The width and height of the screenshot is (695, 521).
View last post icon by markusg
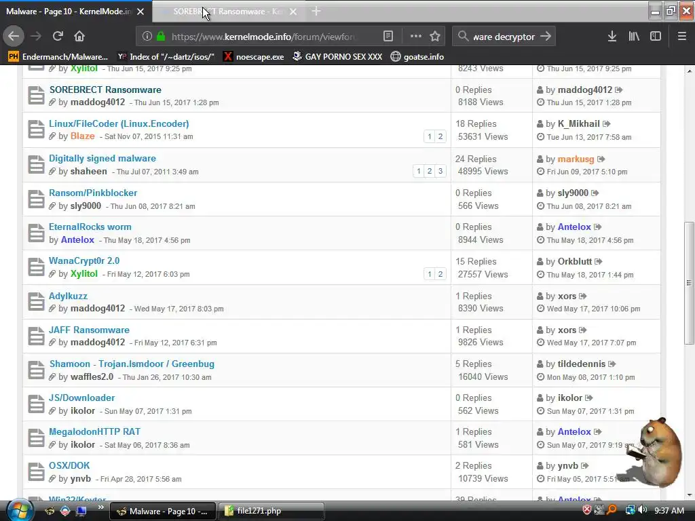[x=601, y=159]
